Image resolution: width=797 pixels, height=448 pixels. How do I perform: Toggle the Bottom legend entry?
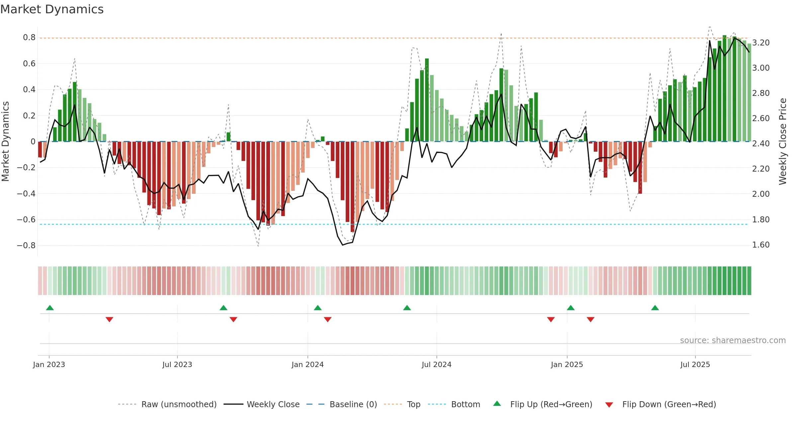coord(454,404)
